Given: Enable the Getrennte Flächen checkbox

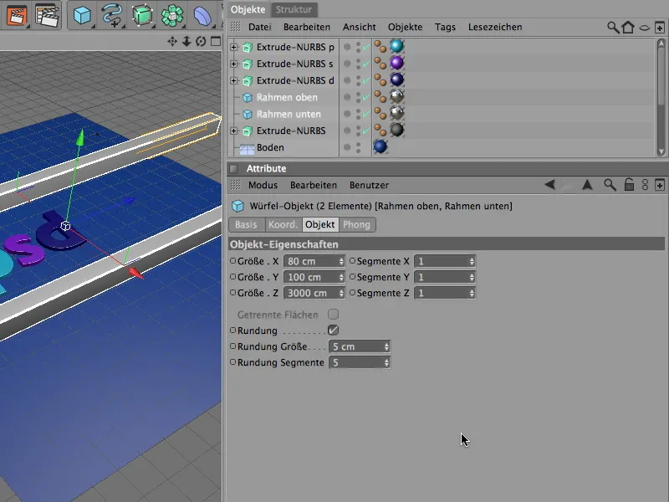Looking at the screenshot, I should pos(333,315).
